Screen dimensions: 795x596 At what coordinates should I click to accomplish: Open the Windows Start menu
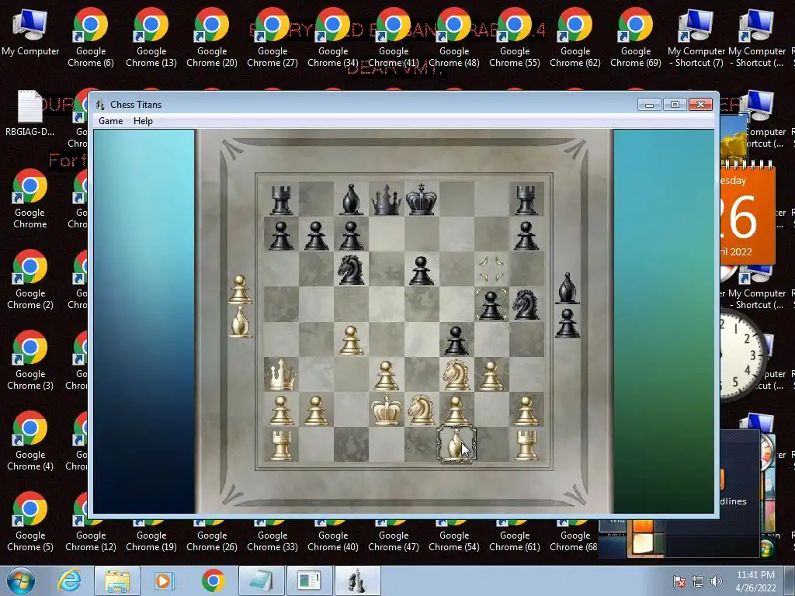pyautogui.click(x=21, y=580)
